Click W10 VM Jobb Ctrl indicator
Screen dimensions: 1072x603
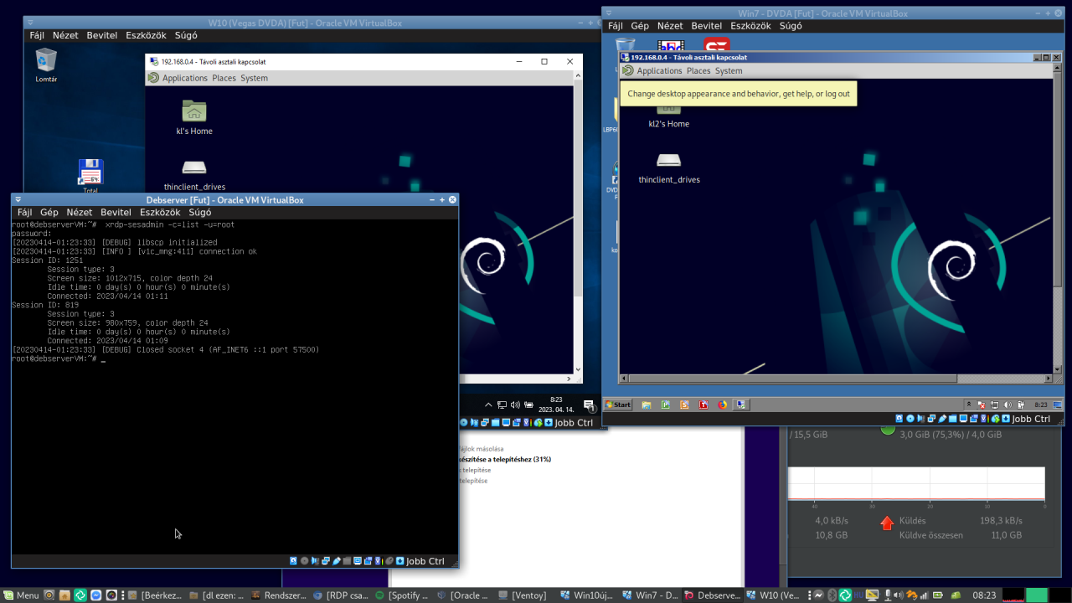[x=574, y=423]
